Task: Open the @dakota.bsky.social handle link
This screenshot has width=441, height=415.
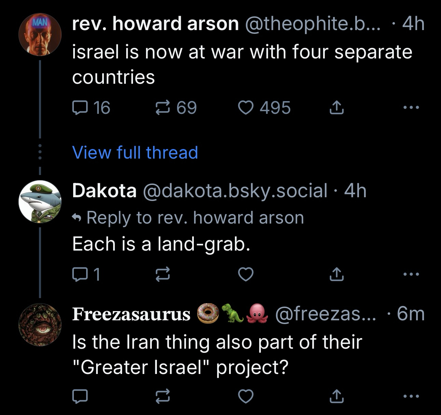Action: tap(234, 190)
